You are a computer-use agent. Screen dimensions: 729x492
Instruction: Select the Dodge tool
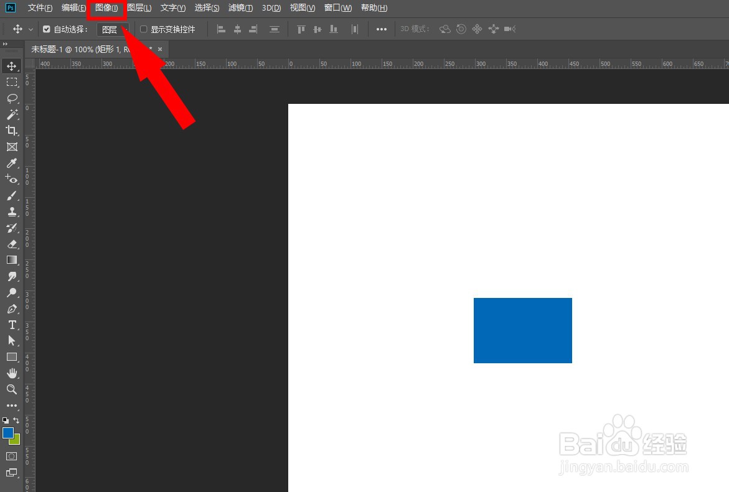[x=12, y=293]
